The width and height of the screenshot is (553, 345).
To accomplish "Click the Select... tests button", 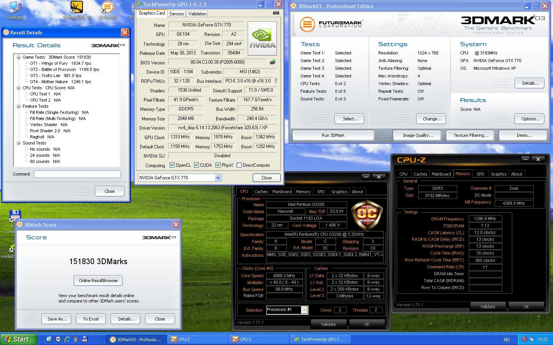I will 350,119.
